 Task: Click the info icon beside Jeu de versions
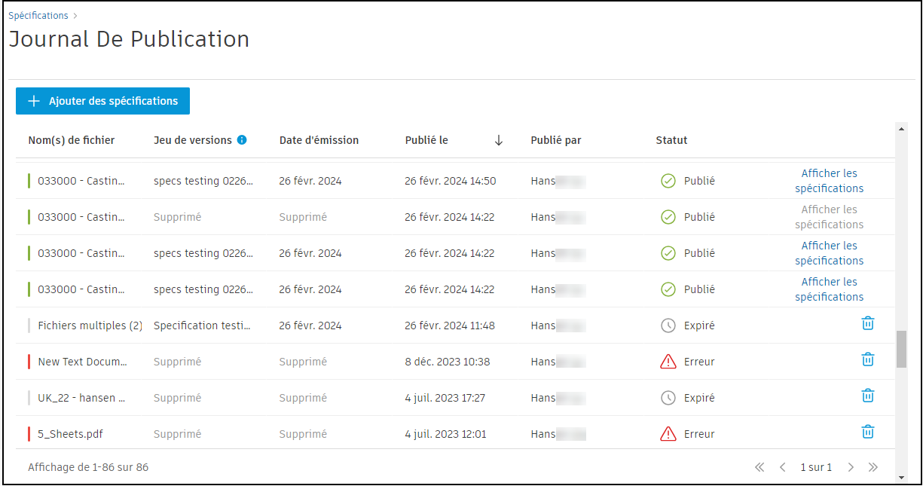click(x=242, y=140)
